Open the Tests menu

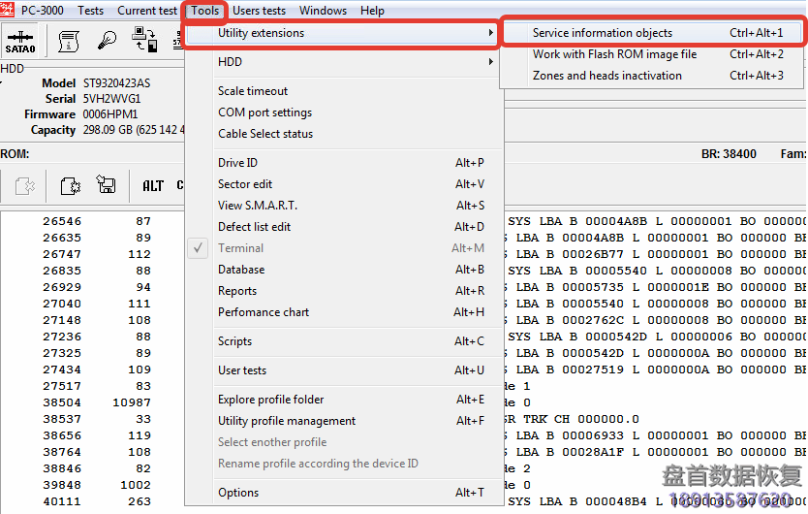click(90, 11)
